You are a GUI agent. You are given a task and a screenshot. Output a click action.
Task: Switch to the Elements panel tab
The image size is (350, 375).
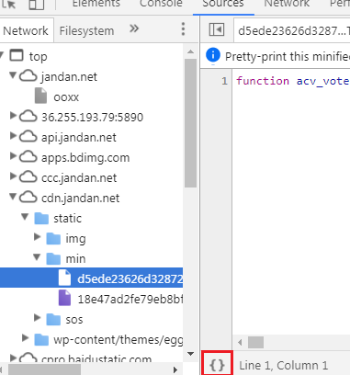pyautogui.click(x=96, y=4)
